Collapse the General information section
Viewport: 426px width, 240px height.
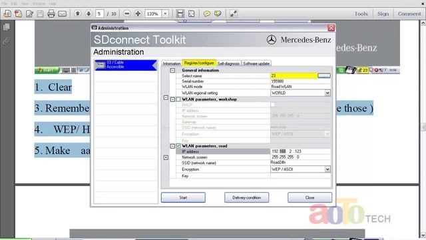click(172, 70)
